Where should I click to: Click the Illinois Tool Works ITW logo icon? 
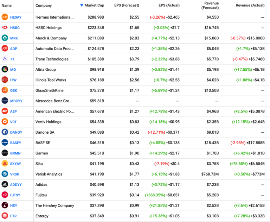click(5, 80)
